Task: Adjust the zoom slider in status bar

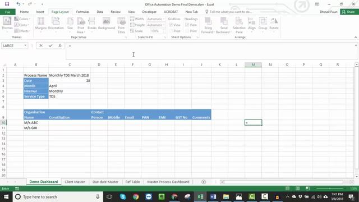Action: click(330, 189)
